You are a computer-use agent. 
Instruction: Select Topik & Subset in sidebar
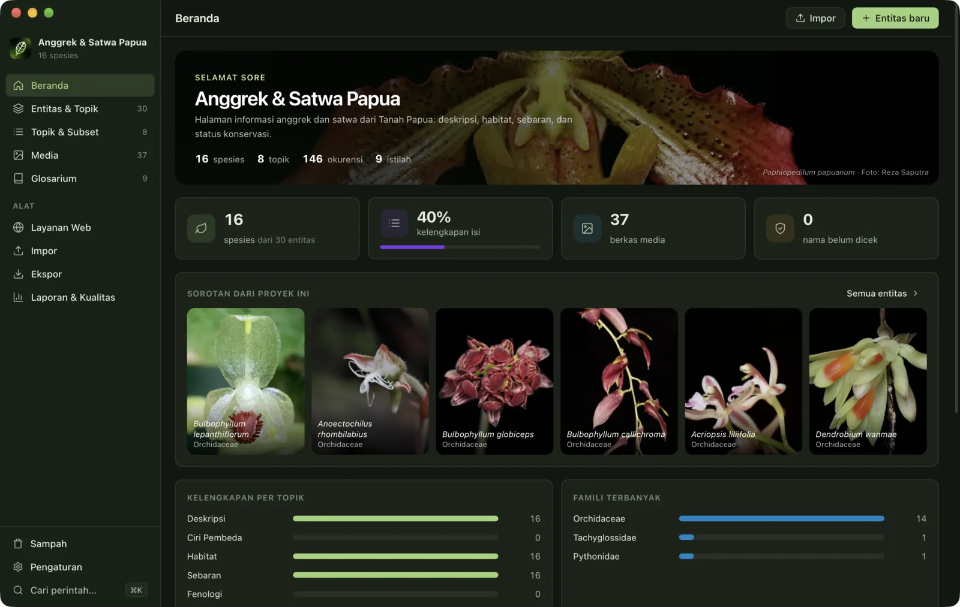coord(80,132)
